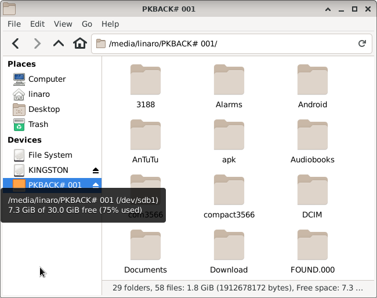Reload the current folder view

(x=362, y=43)
